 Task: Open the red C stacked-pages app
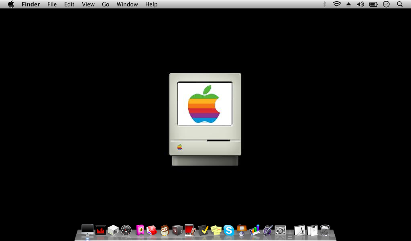(x=152, y=230)
